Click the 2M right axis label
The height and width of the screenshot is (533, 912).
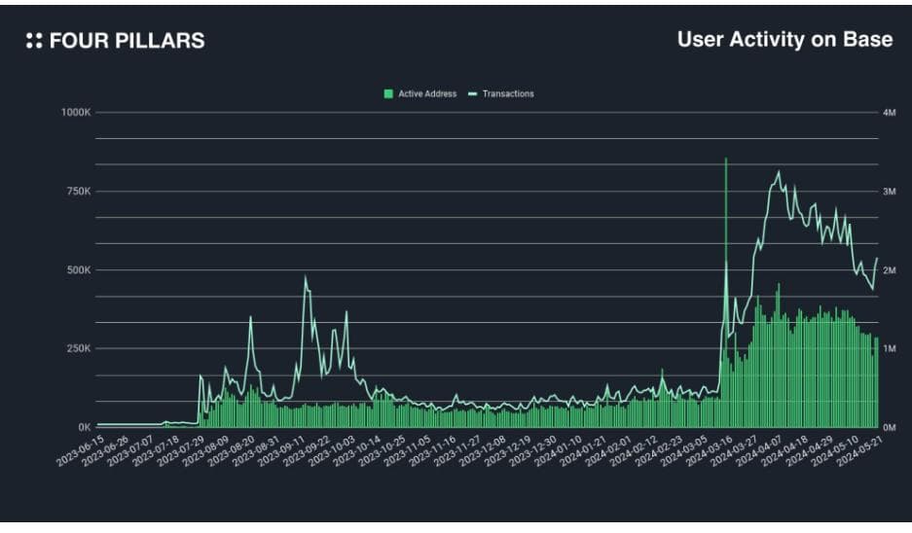(x=889, y=270)
